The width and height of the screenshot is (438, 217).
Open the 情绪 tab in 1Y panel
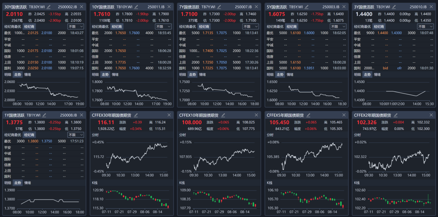tap(28, 183)
